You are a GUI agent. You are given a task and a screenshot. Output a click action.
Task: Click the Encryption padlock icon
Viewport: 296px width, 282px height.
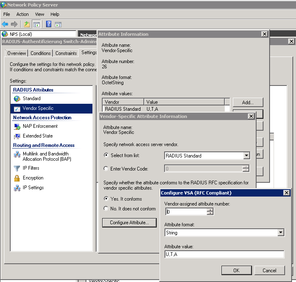[x=17, y=178]
